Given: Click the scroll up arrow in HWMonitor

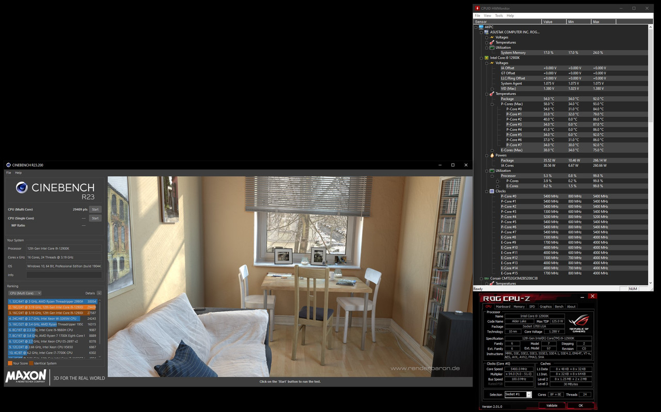Looking at the screenshot, I should tap(650, 27).
